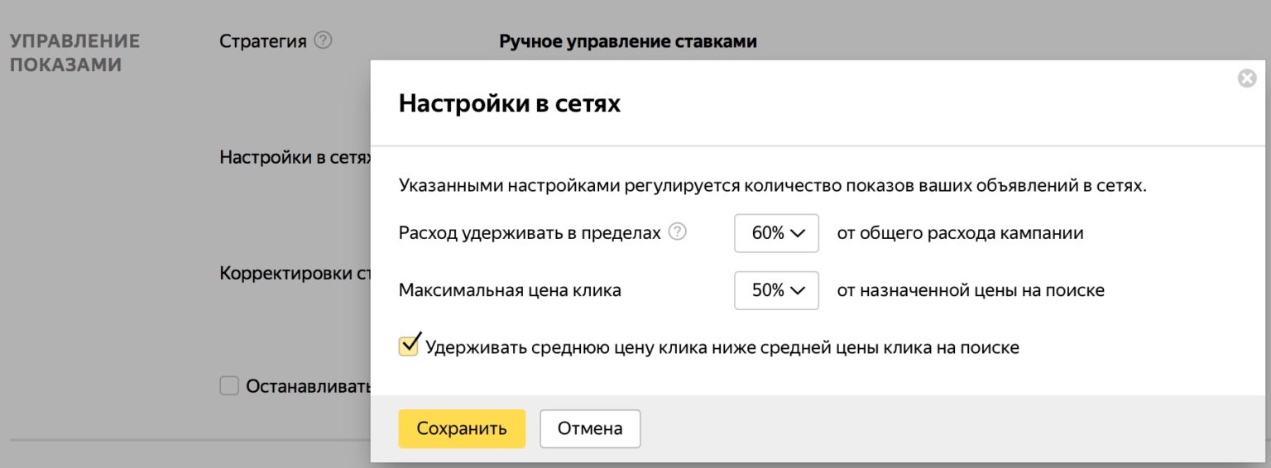Click the Отмена button

589,428
